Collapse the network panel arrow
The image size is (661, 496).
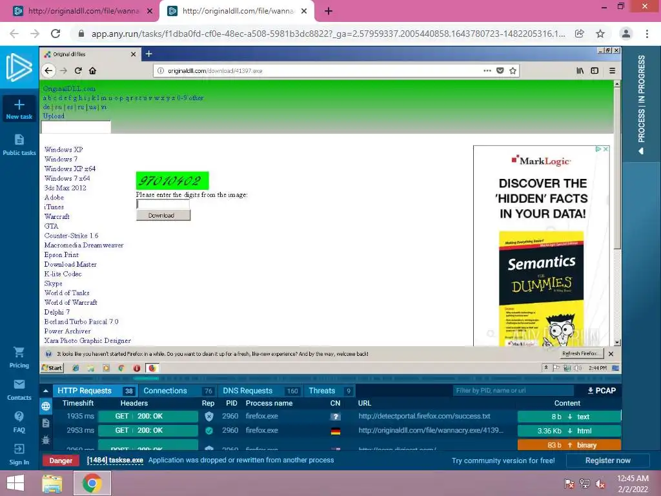tap(46, 391)
